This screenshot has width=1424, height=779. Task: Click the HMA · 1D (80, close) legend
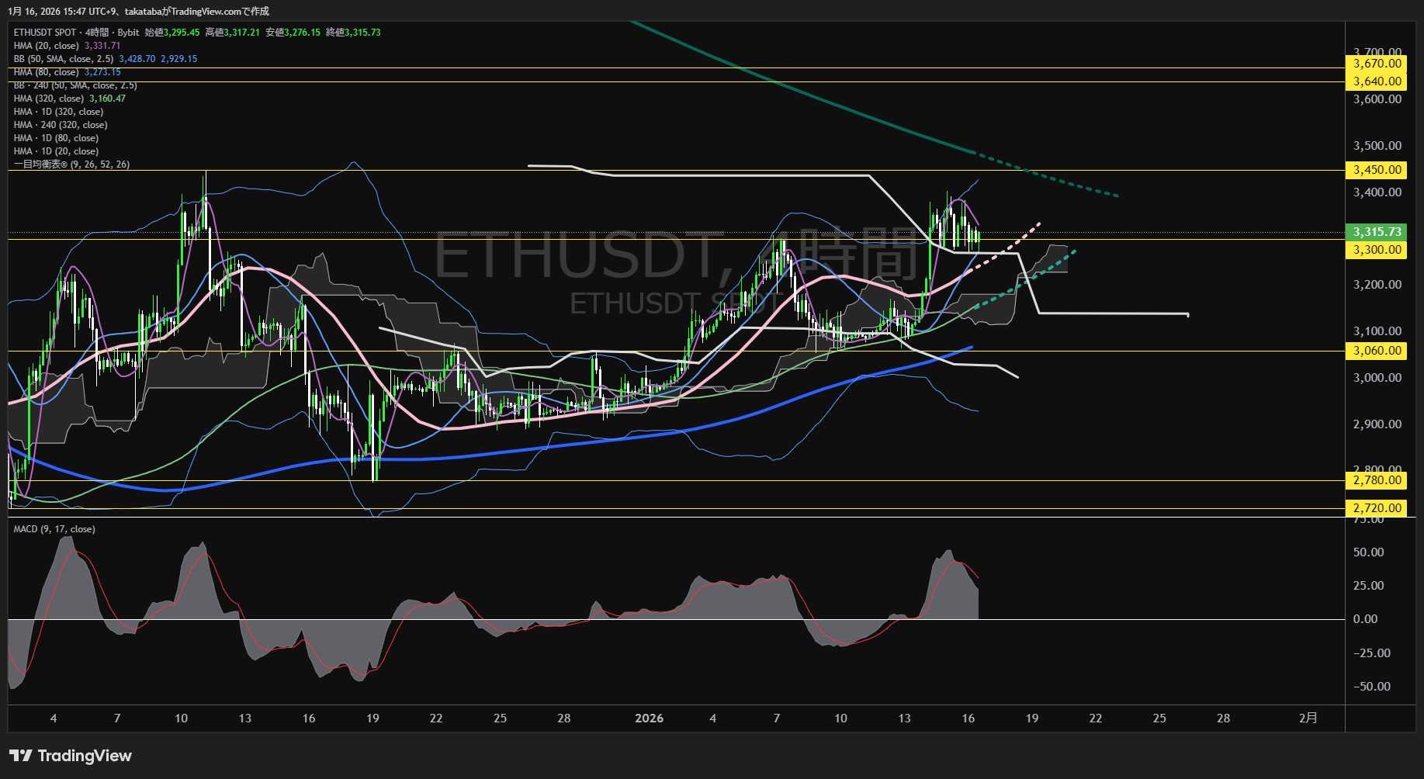[x=56, y=138]
